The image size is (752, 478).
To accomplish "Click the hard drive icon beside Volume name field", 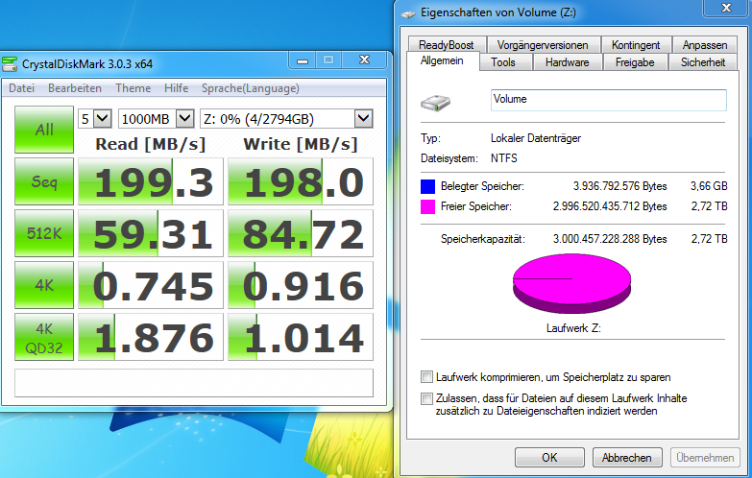I will tap(435, 103).
